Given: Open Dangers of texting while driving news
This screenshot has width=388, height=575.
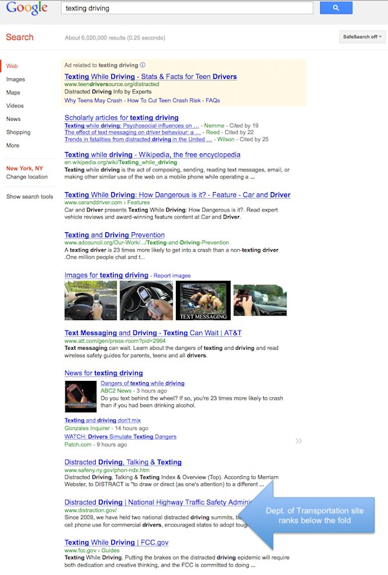Looking at the screenshot, I should point(142,383).
